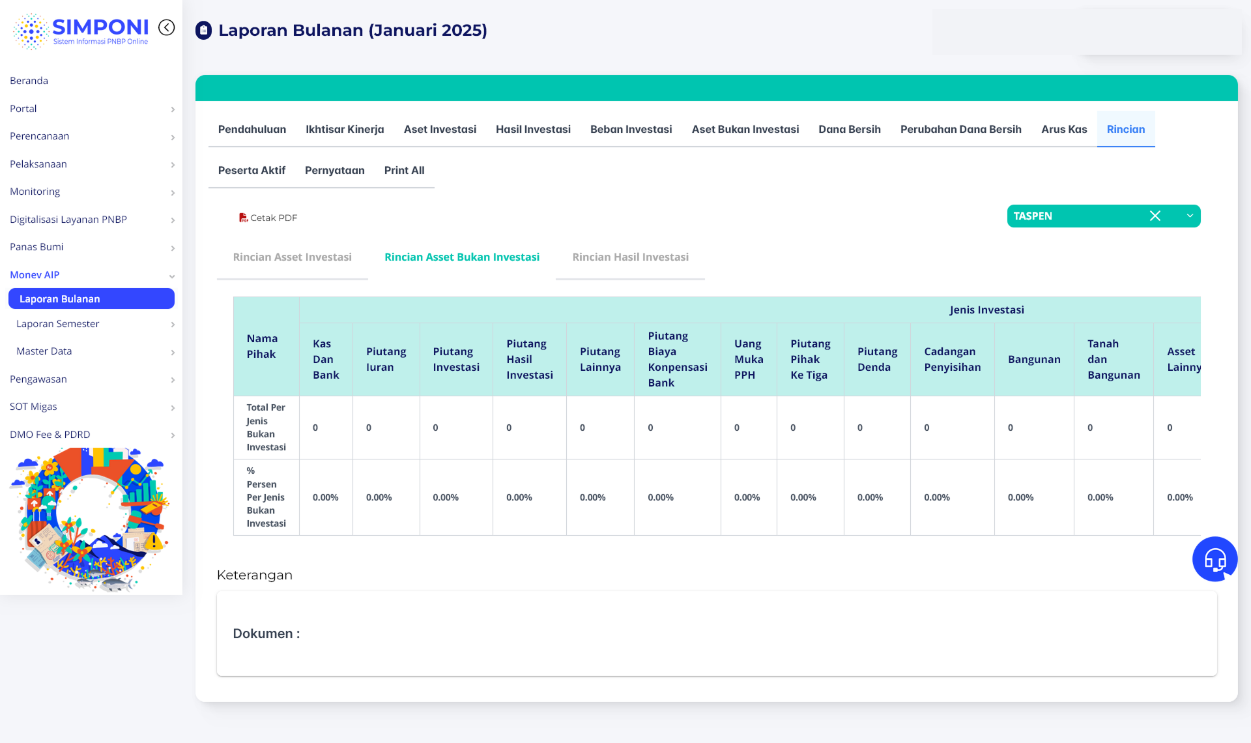Expand Digitalisasi Layanan PNBP menu
The height and width of the screenshot is (743, 1251).
coord(91,220)
